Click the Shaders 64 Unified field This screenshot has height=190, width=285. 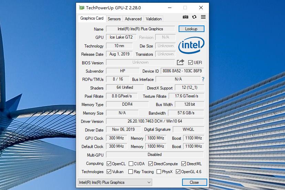pos(125,87)
